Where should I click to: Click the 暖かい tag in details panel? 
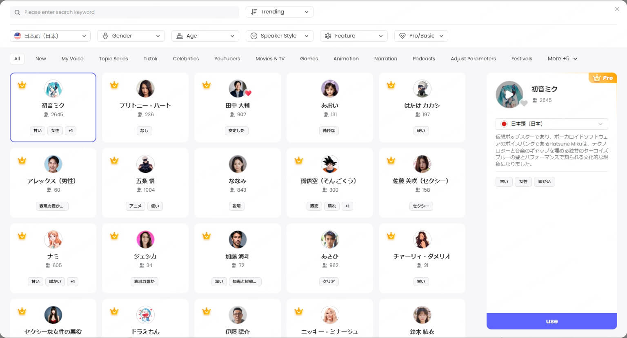tap(545, 182)
